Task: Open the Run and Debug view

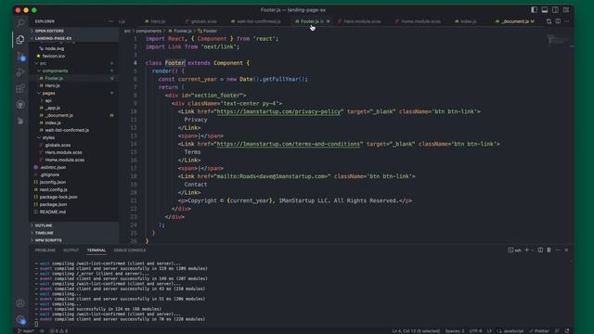Action: coord(20,72)
